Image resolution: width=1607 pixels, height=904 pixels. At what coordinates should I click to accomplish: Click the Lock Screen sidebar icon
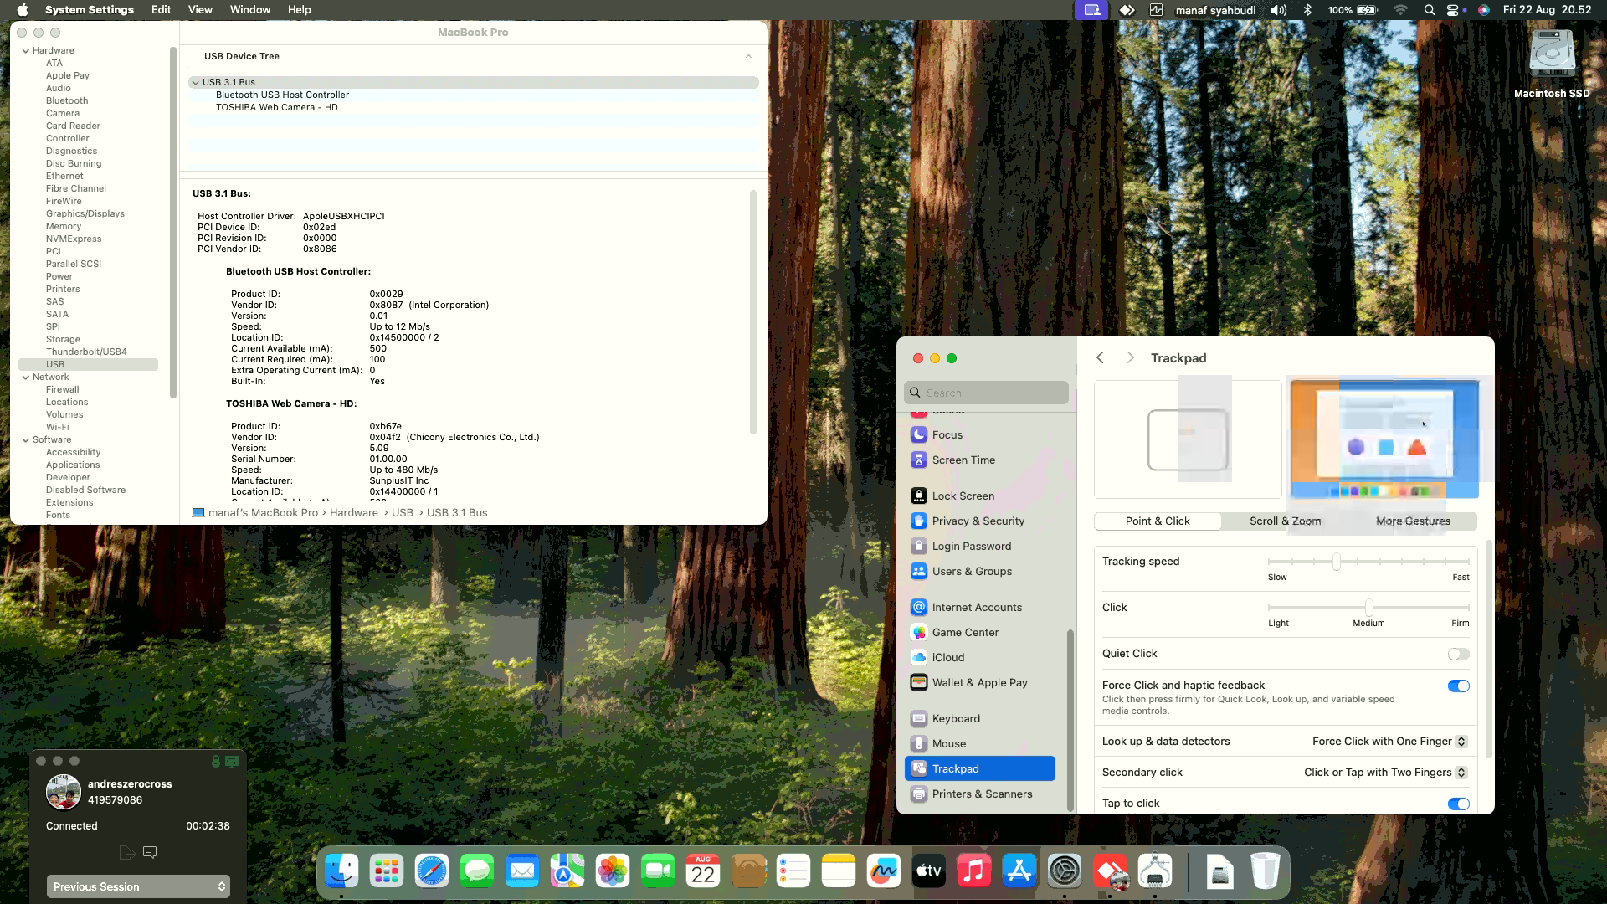tap(918, 496)
